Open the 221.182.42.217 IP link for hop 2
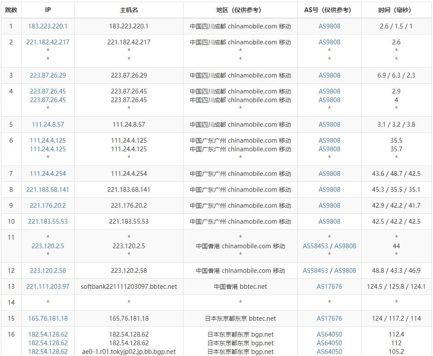Image resolution: width=433 pixels, height=356 pixels. pyautogui.click(x=48, y=42)
